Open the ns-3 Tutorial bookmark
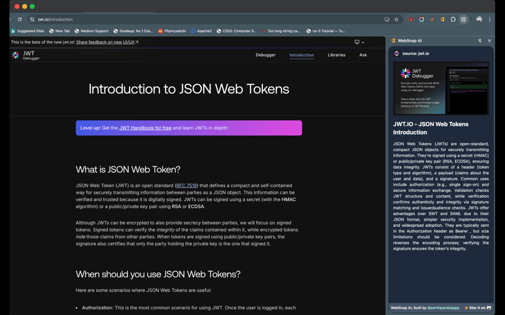 click(325, 31)
